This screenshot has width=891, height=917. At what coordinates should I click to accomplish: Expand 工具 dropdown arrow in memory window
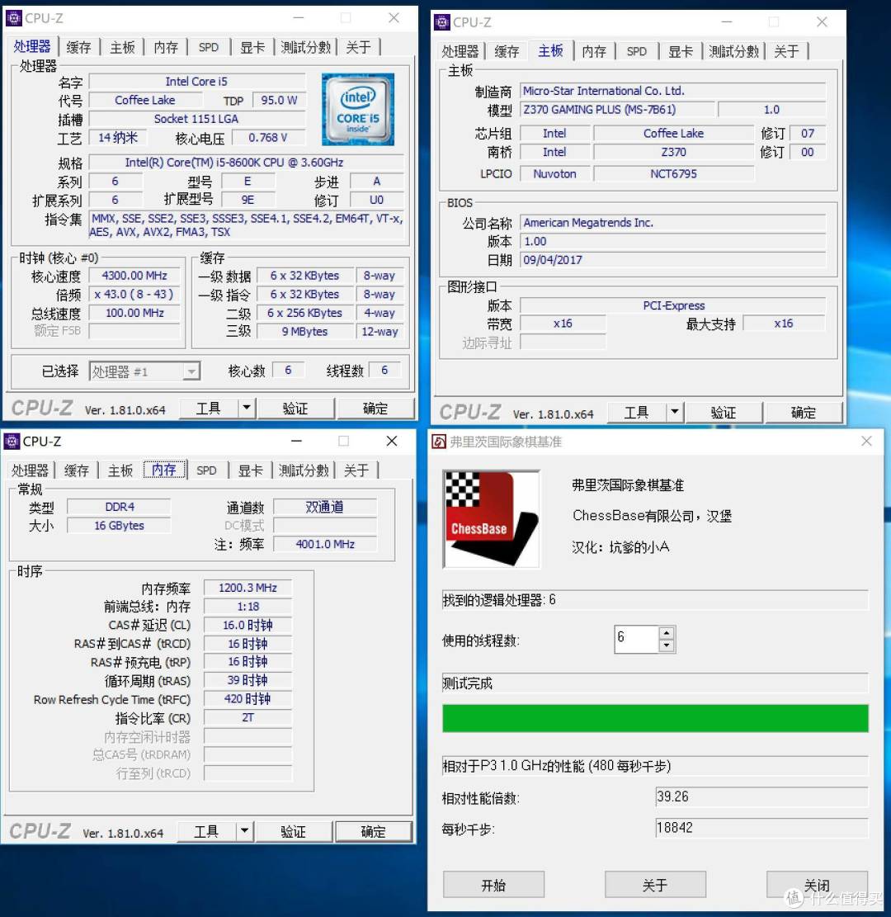[244, 830]
